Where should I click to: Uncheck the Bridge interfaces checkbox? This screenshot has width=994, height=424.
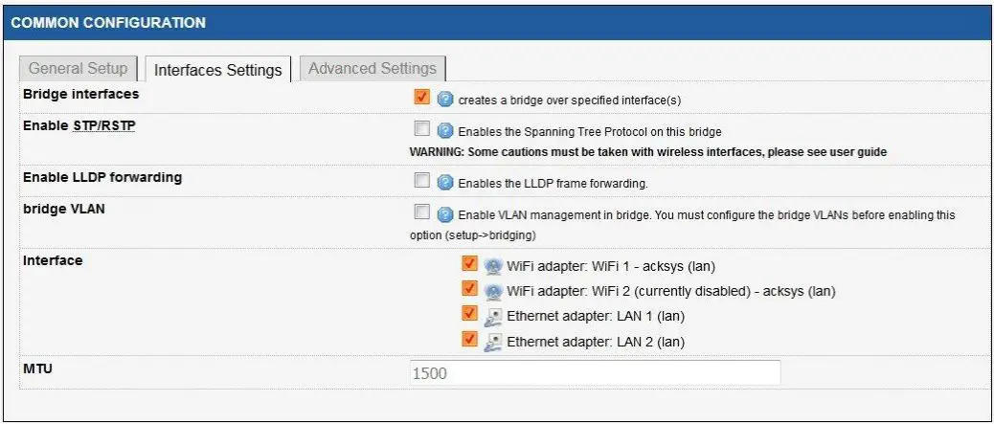click(421, 98)
